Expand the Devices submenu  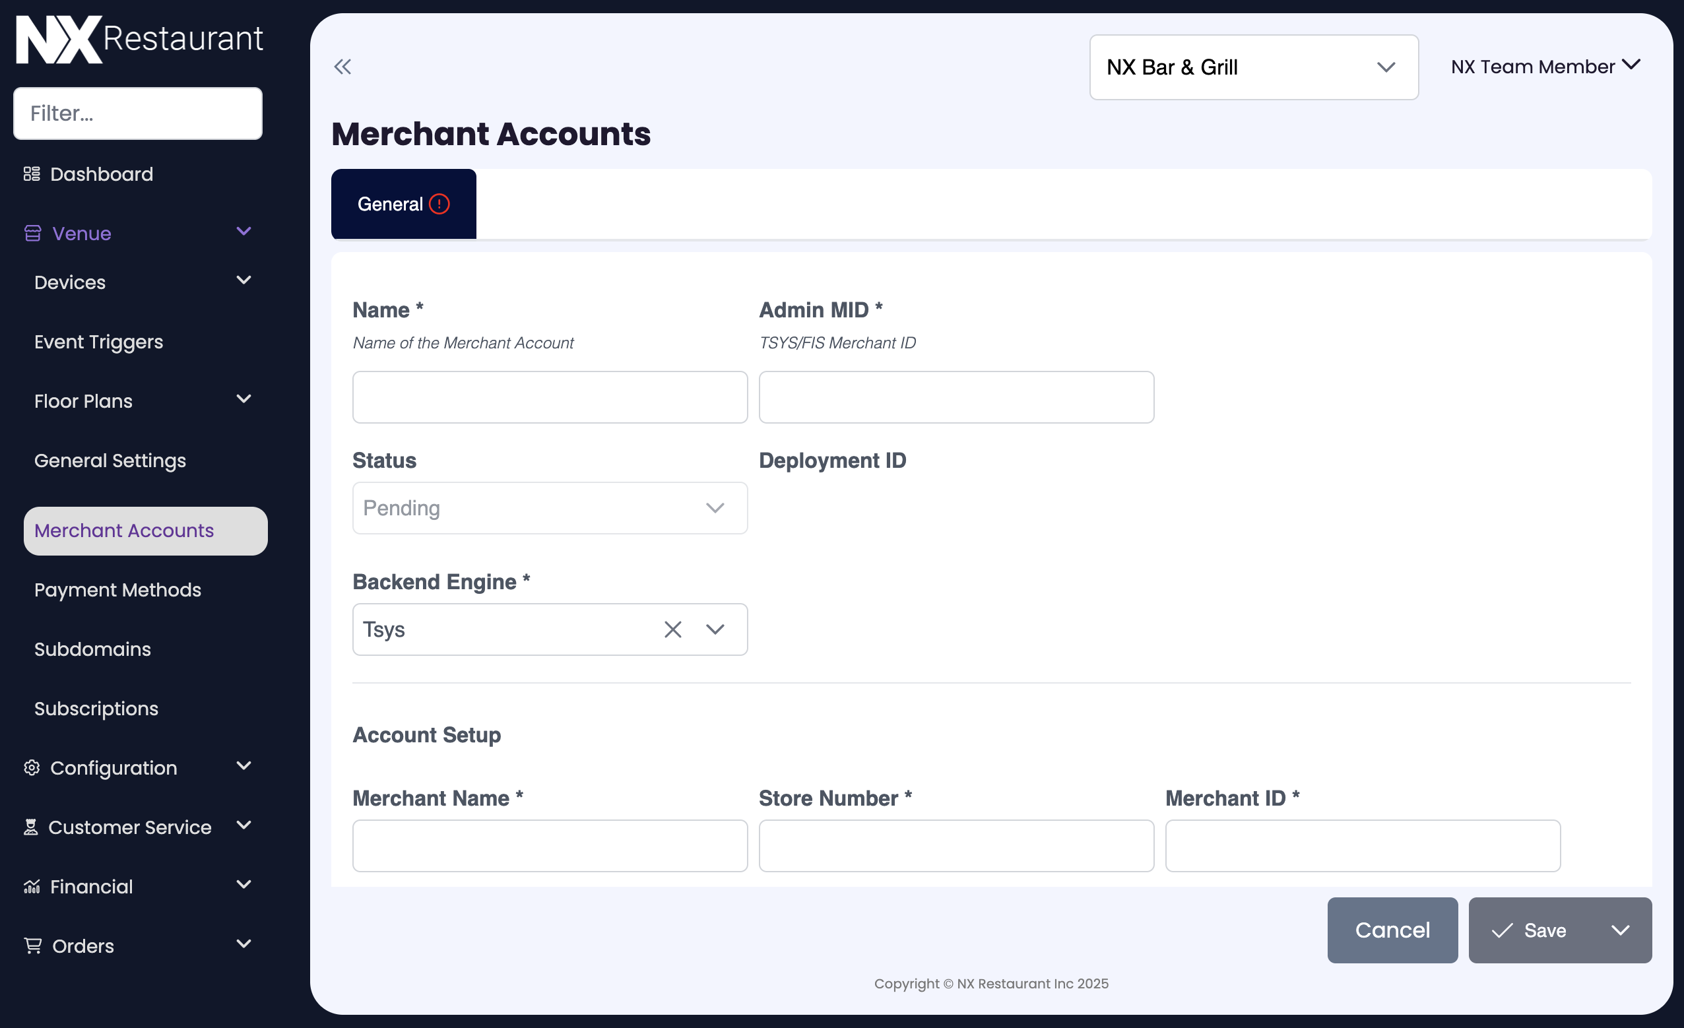click(243, 280)
